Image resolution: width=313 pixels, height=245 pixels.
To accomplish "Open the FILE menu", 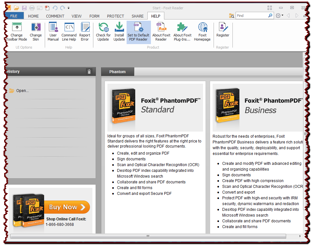I will click(x=14, y=16).
